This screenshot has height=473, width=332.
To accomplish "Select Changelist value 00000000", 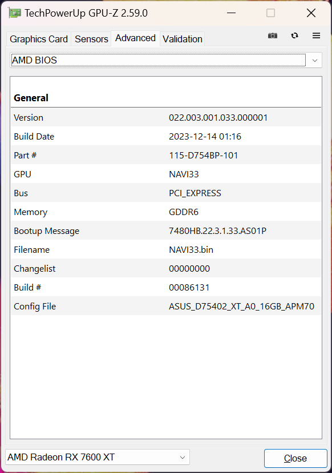I will pyautogui.click(x=189, y=268).
